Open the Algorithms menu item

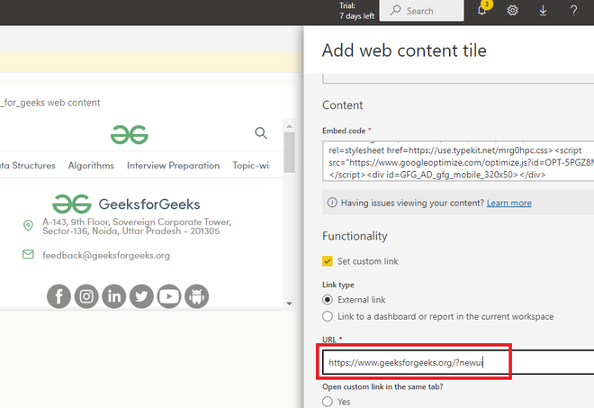point(91,166)
